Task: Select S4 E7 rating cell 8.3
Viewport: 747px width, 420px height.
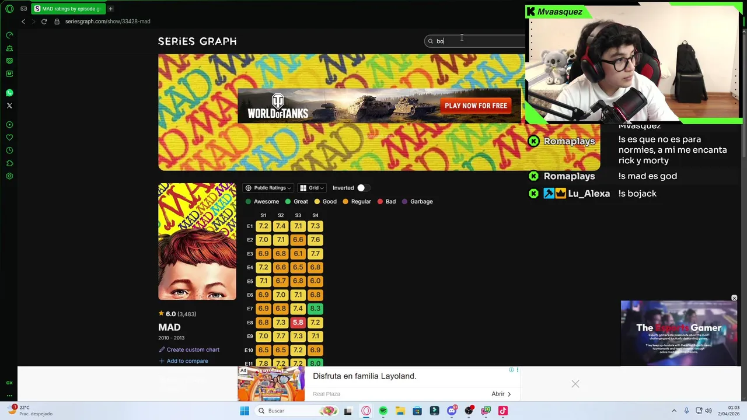Action: [x=315, y=309]
